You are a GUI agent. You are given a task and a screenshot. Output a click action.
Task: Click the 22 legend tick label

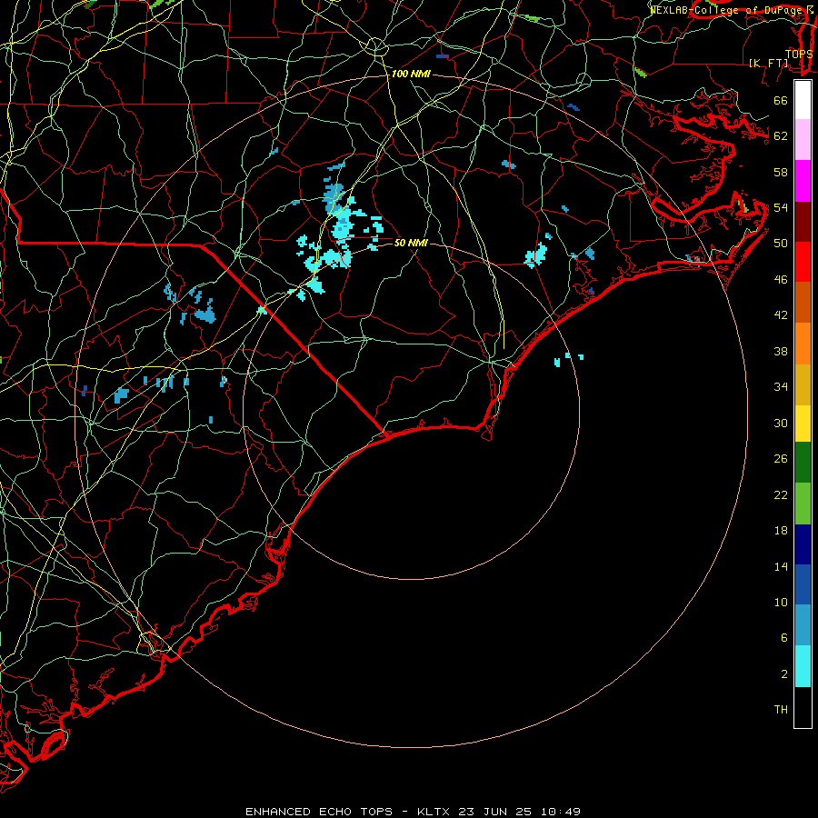[781, 494]
